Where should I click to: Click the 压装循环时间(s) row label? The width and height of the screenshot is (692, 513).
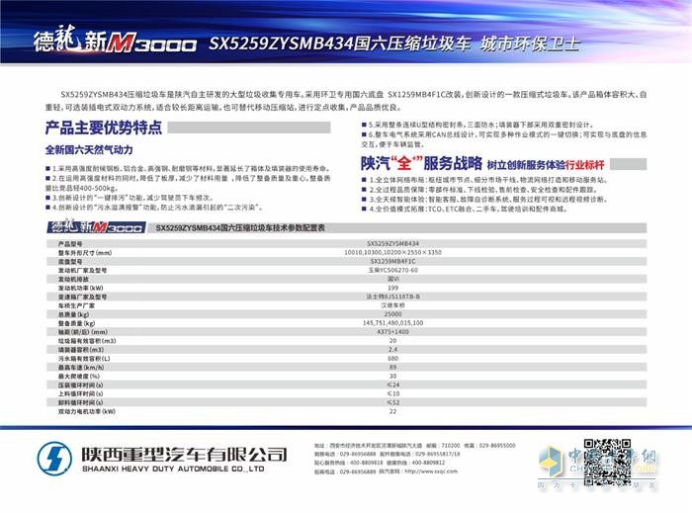click(81, 385)
